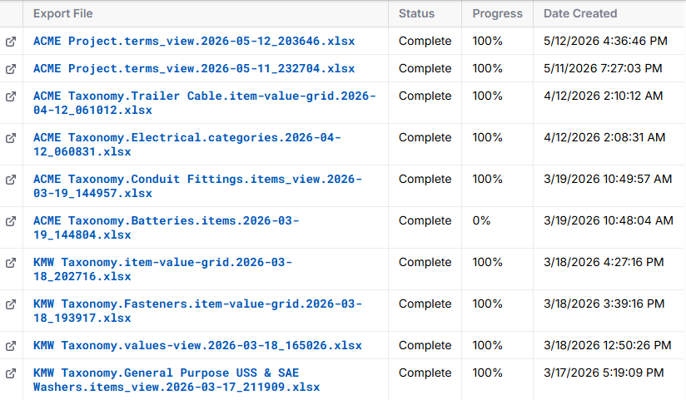The image size is (686, 400).
Task: Click Complete status in the Batteries.items row
Action: 425,220
